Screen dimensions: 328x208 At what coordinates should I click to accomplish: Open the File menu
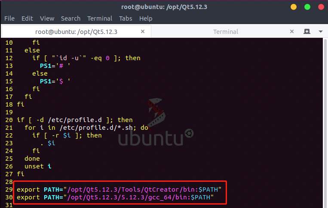point(9,18)
